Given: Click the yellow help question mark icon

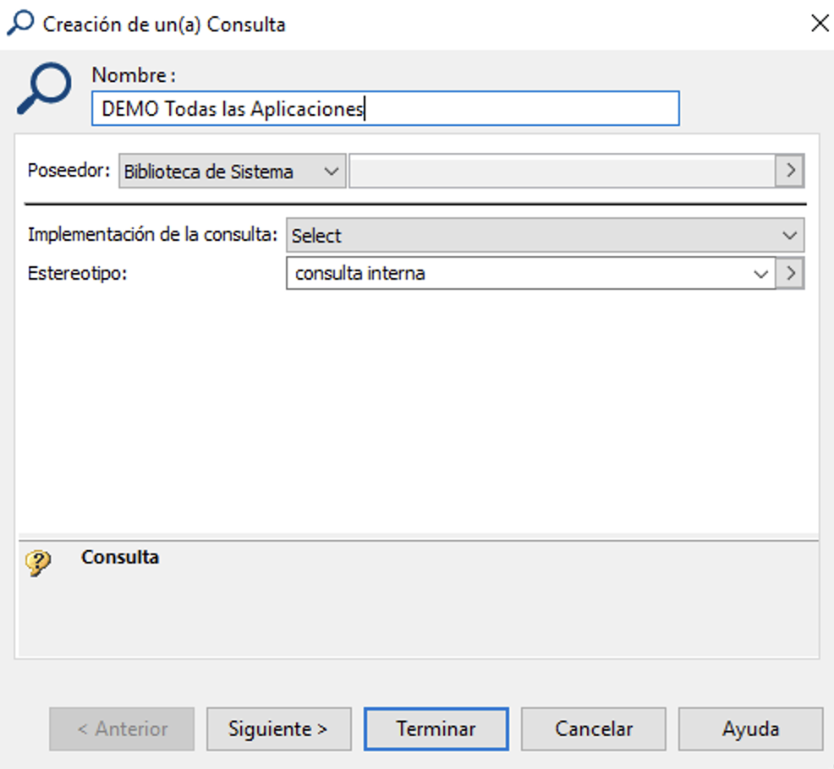Looking at the screenshot, I should [38, 563].
